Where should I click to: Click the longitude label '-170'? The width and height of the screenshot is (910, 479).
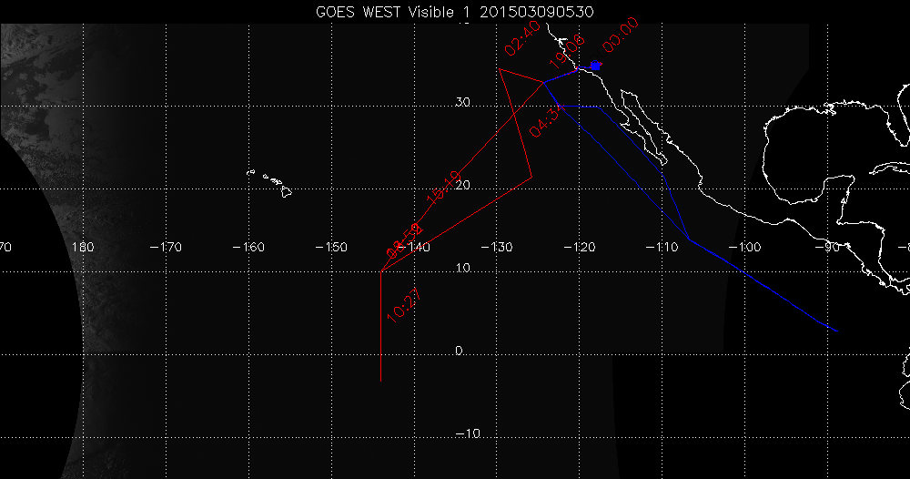tap(166, 247)
